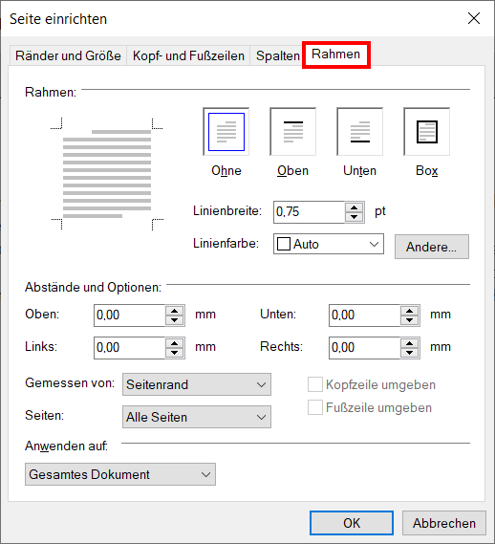Confirm the dialog with OK
Image resolution: width=495 pixels, height=544 pixels.
pos(352,523)
